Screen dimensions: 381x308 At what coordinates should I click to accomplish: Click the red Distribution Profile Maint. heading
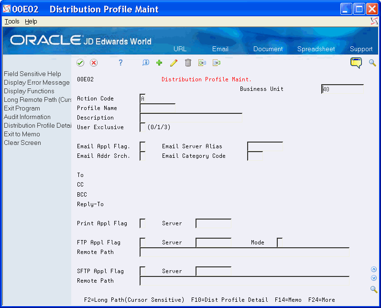click(207, 79)
